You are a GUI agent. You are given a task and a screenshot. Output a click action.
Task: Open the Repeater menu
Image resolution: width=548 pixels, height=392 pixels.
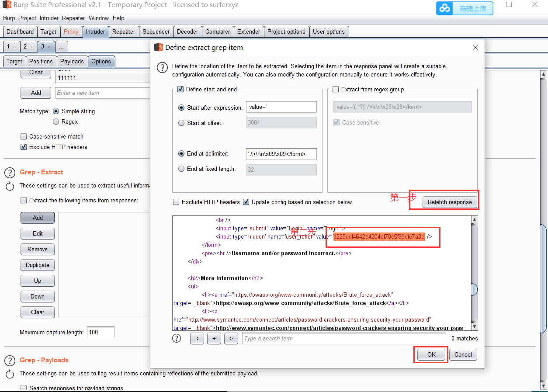pos(73,18)
